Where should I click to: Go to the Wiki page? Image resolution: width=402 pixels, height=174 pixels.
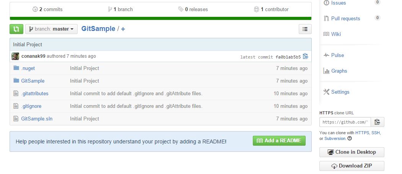[336, 34]
